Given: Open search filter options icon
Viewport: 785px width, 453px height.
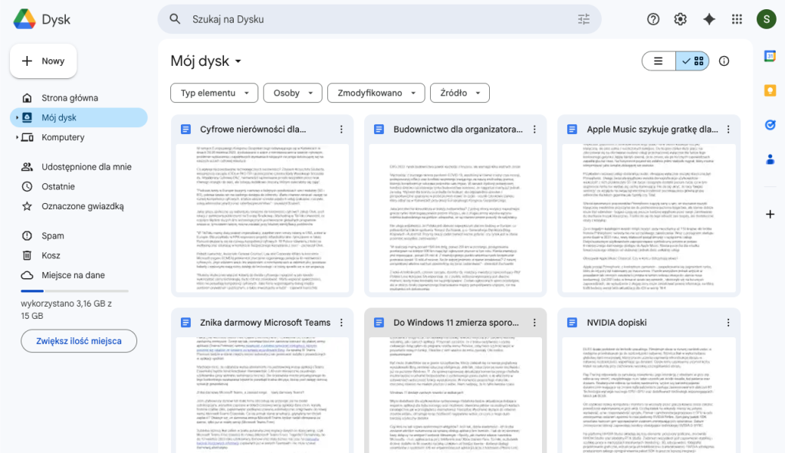Looking at the screenshot, I should pyautogui.click(x=584, y=19).
